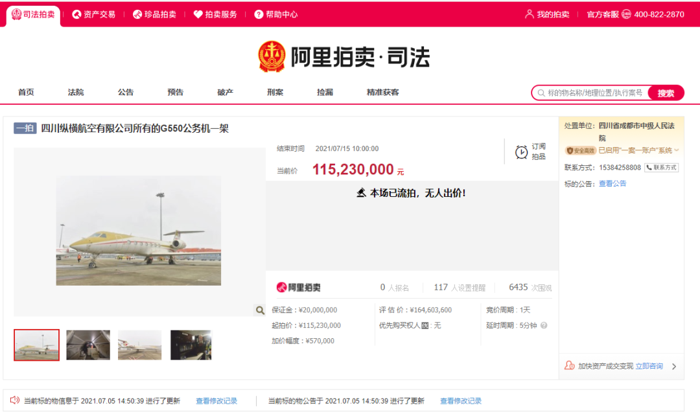Click the 订阅拍品 alarm clock icon
Screen dimensions: 700x412
click(522, 152)
